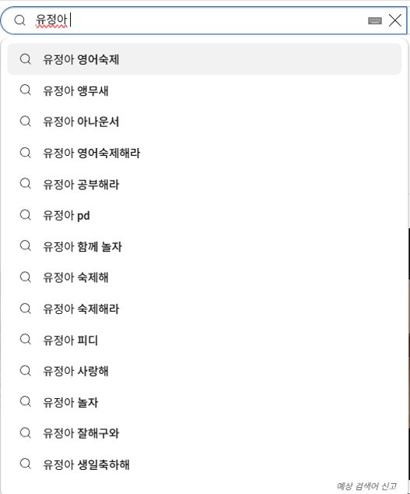Select highlighted suggestion 유정아 영어숙제

[204, 59]
